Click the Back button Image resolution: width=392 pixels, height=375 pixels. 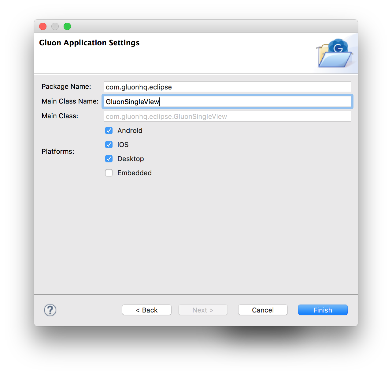(147, 310)
